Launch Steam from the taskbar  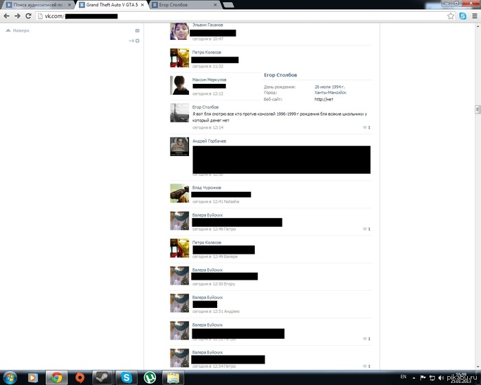[x=102, y=377]
